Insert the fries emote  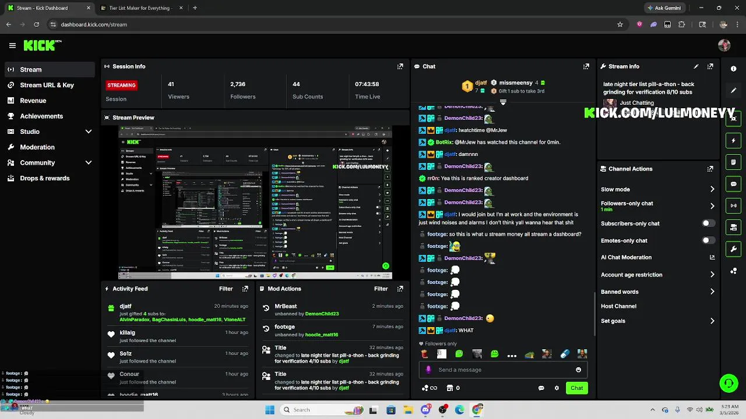[424, 354]
